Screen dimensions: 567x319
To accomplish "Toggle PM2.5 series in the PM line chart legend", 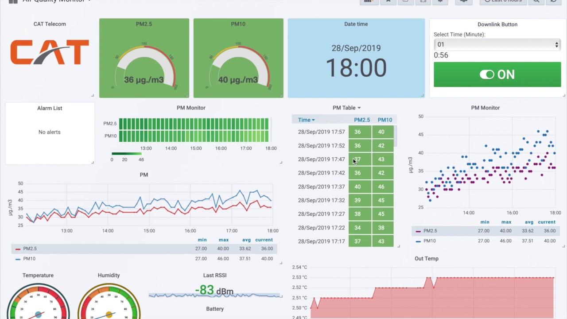I will (x=30, y=249).
